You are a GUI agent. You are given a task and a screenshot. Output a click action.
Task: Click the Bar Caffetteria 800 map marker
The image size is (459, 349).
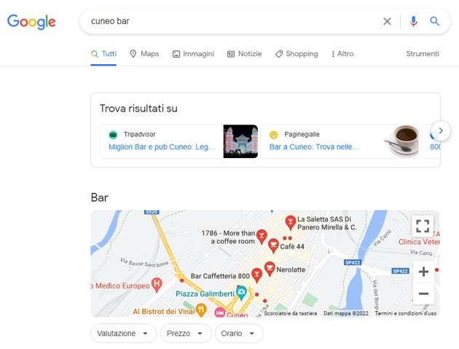pyautogui.click(x=256, y=275)
